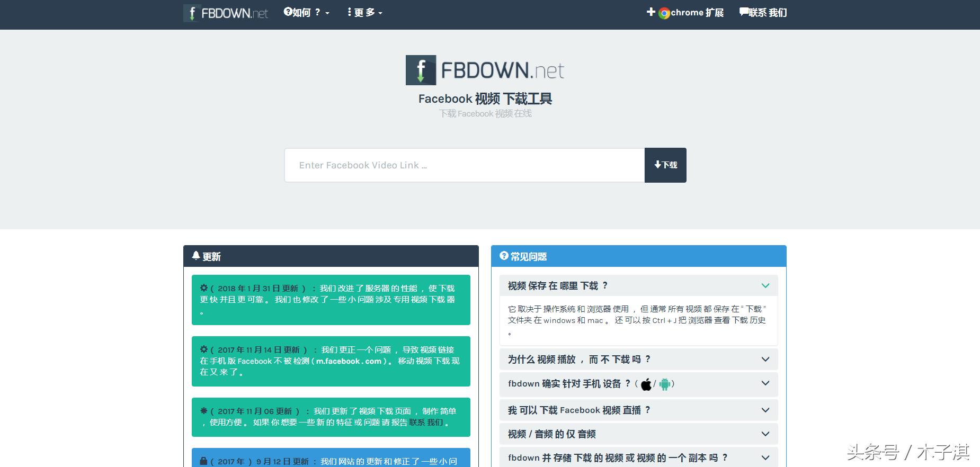The height and width of the screenshot is (467, 980).
Task: Open the 如何 ? dropdown menu
Action: [x=307, y=12]
